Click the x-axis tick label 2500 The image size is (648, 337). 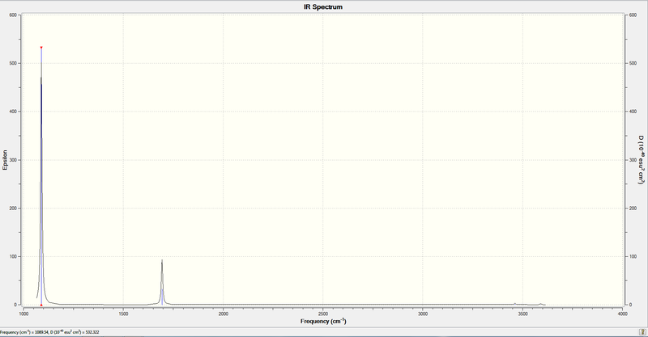322,314
